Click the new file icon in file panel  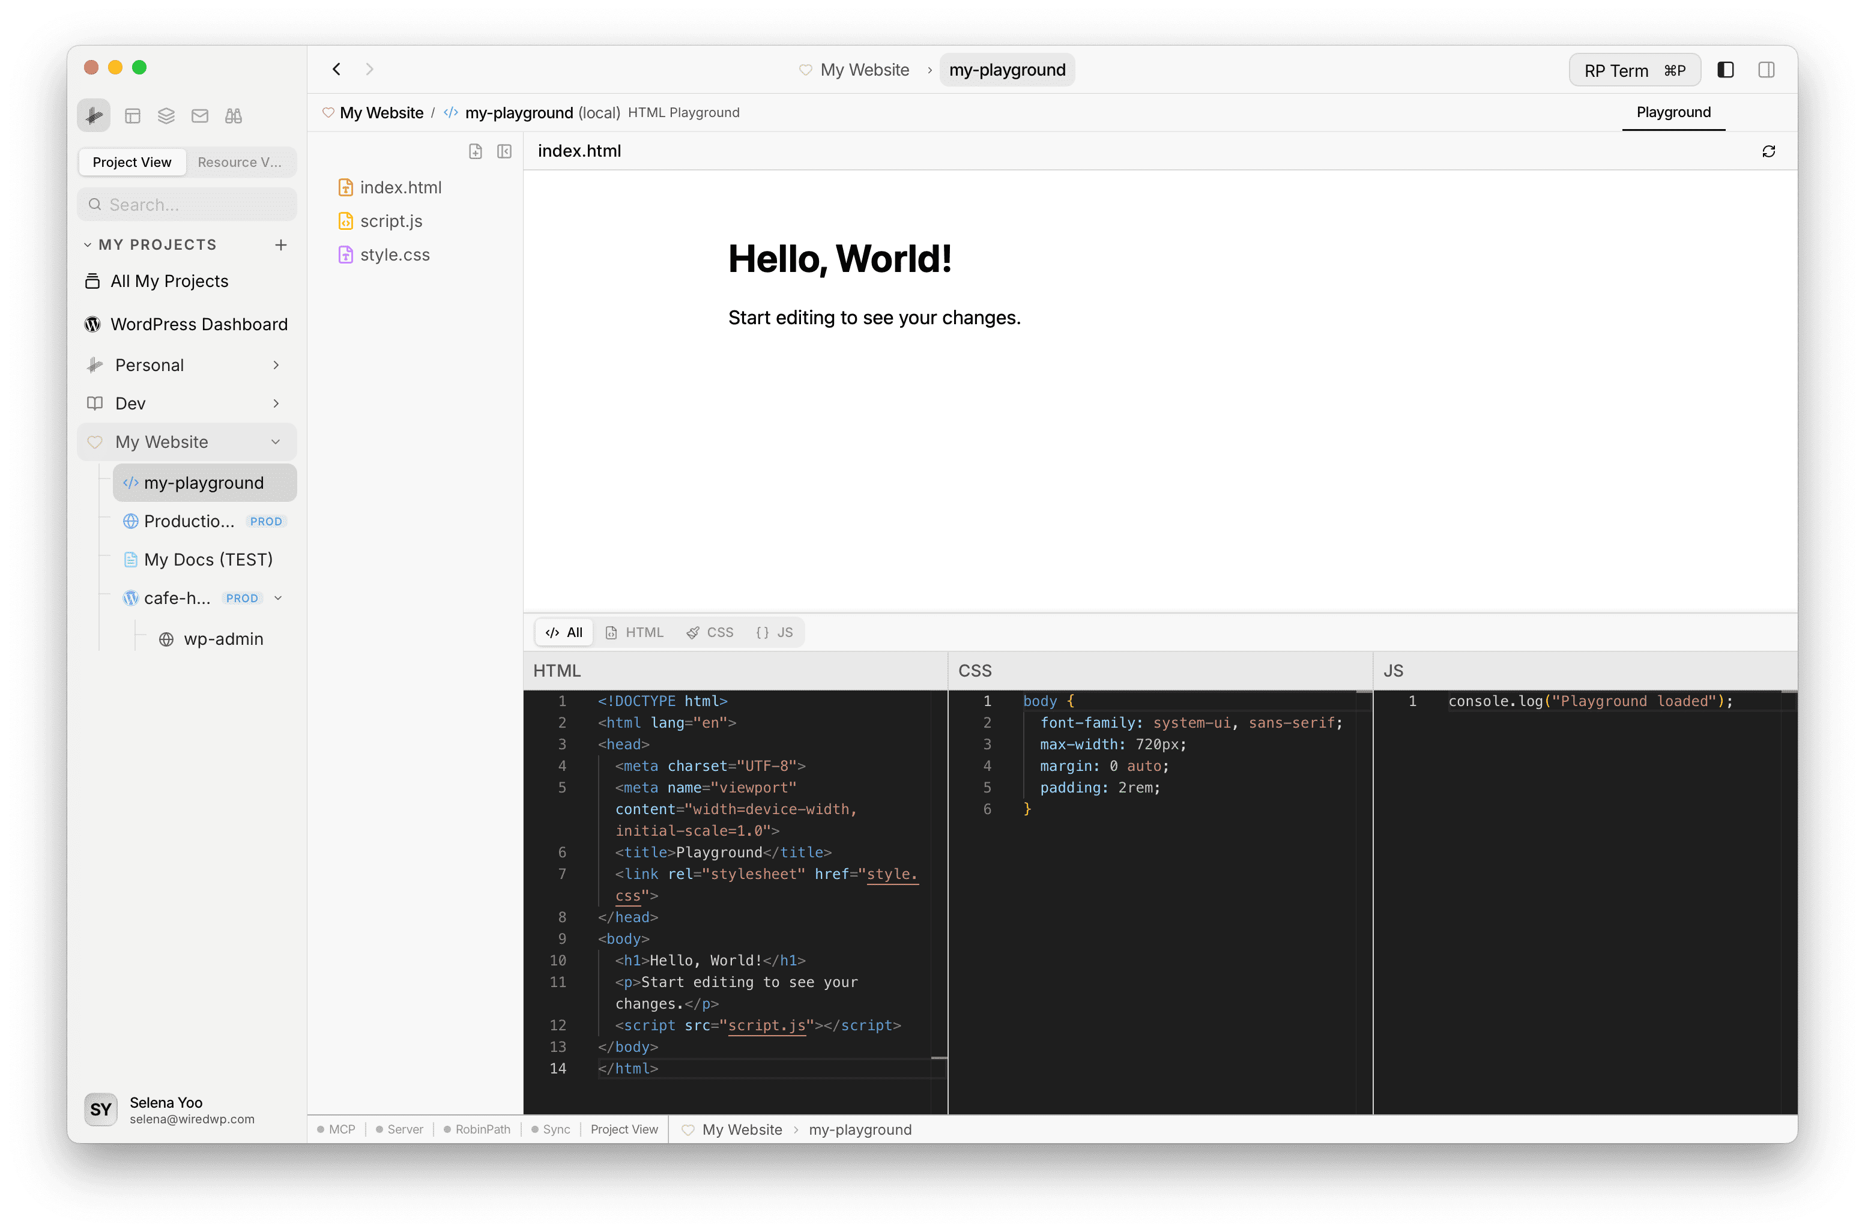pyautogui.click(x=476, y=151)
